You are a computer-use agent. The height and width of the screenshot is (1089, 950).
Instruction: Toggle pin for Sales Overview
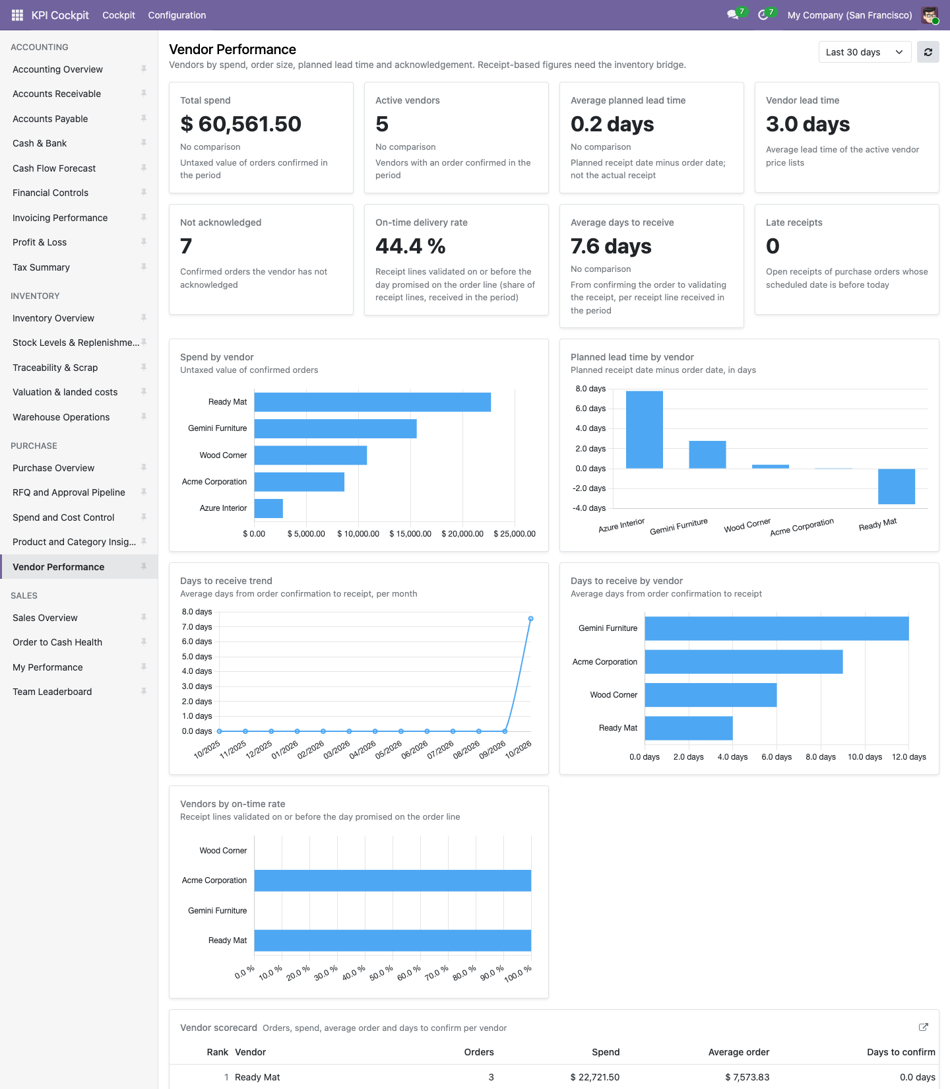[144, 618]
